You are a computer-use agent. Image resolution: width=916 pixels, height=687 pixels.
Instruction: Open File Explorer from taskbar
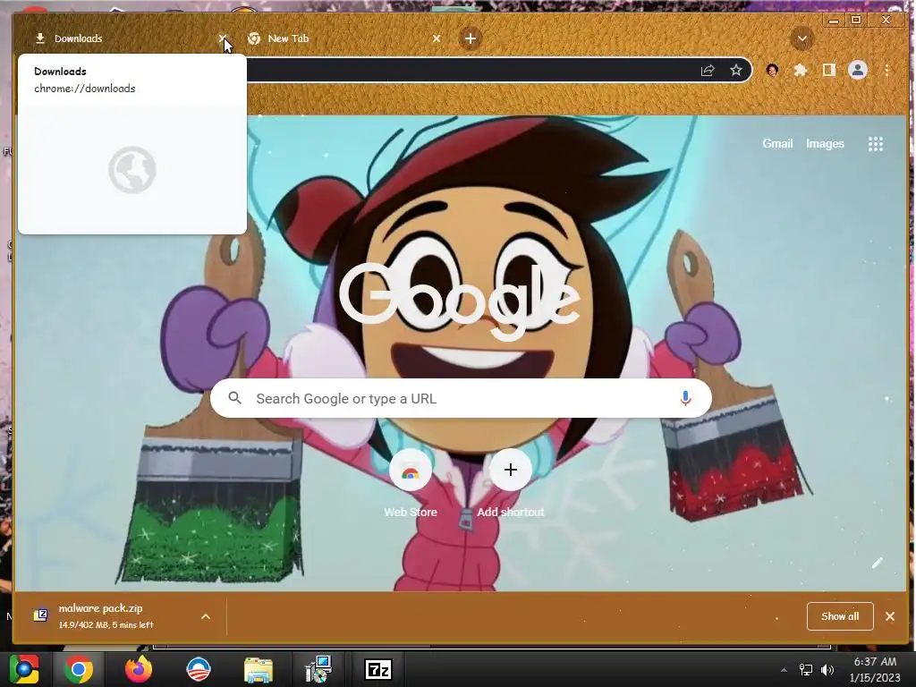(259, 669)
